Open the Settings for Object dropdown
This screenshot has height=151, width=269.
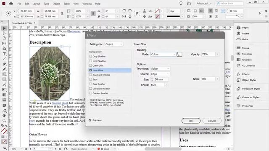tap(114, 44)
